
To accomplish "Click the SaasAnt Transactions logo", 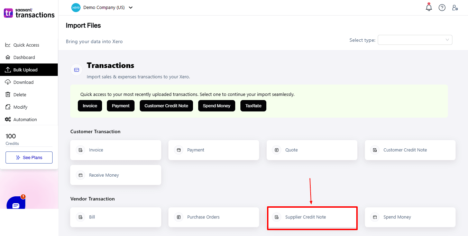I will click(29, 13).
